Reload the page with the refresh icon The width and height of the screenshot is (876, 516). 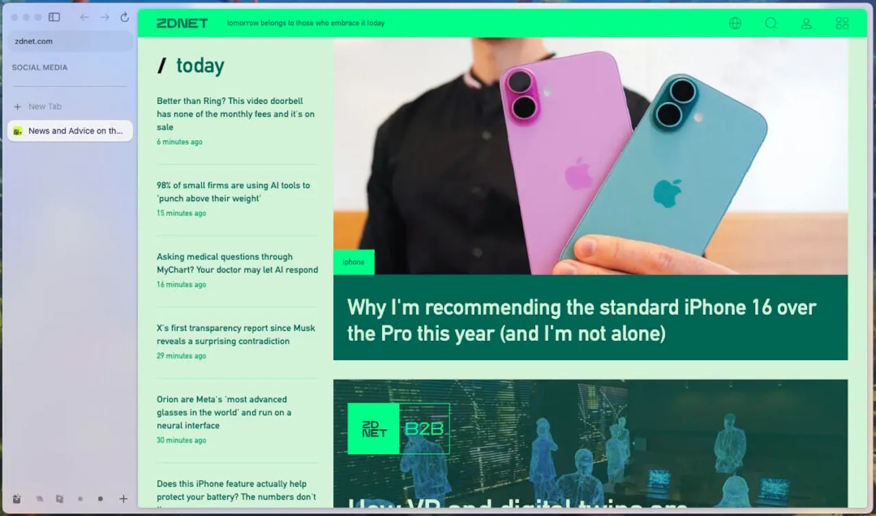point(125,17)
